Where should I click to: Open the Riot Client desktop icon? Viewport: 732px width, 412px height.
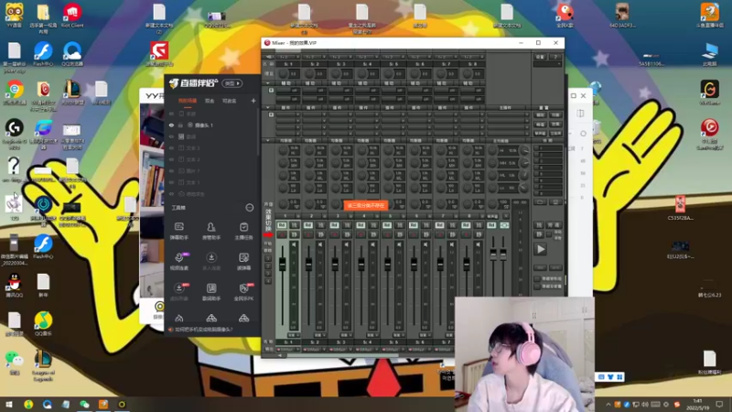[72, 16]
